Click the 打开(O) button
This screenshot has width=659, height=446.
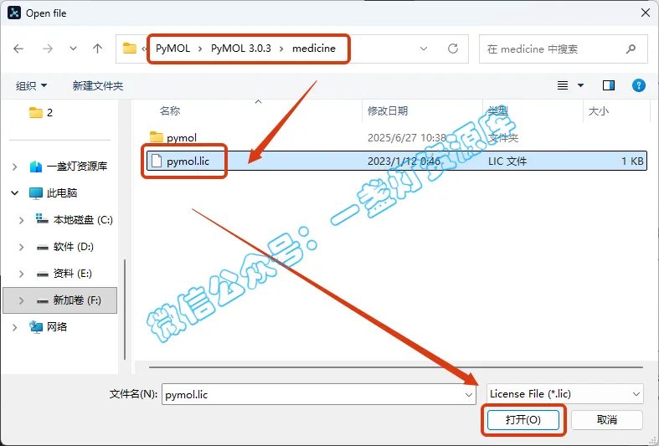tap(523, 420)
